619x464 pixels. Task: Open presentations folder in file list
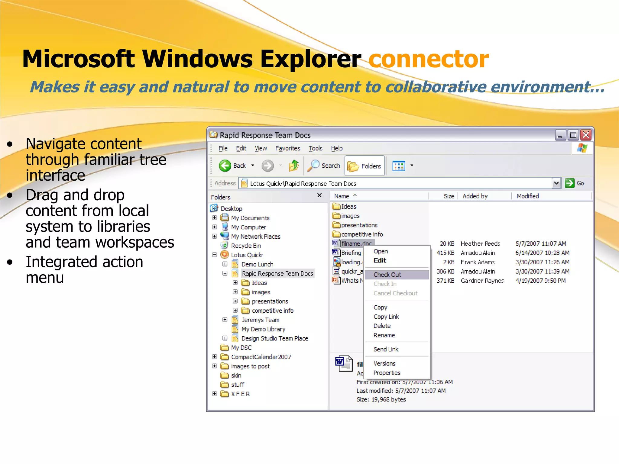(355, 225)
